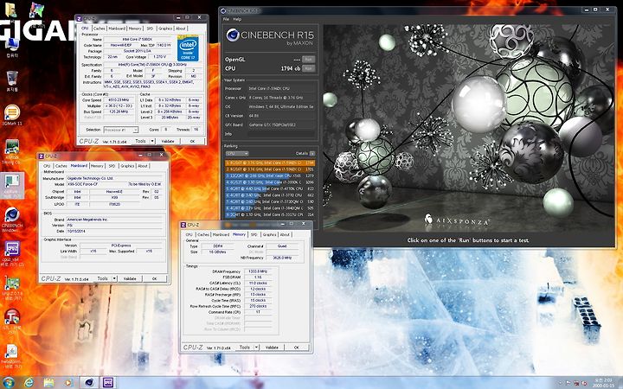The height and width of the screenshot is (389, 623).
Task: Select the CPU tab in the Mainboard CPU-Z window
Action: pos(47,166)
